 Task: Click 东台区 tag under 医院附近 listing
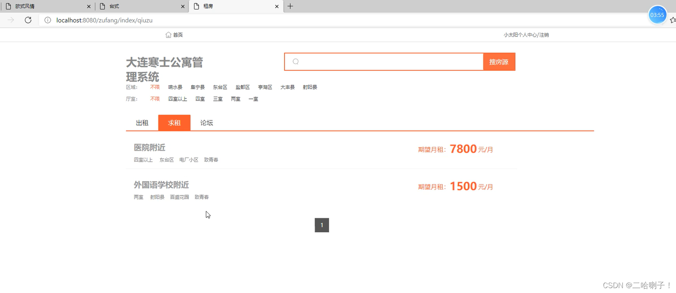point(167,160)
